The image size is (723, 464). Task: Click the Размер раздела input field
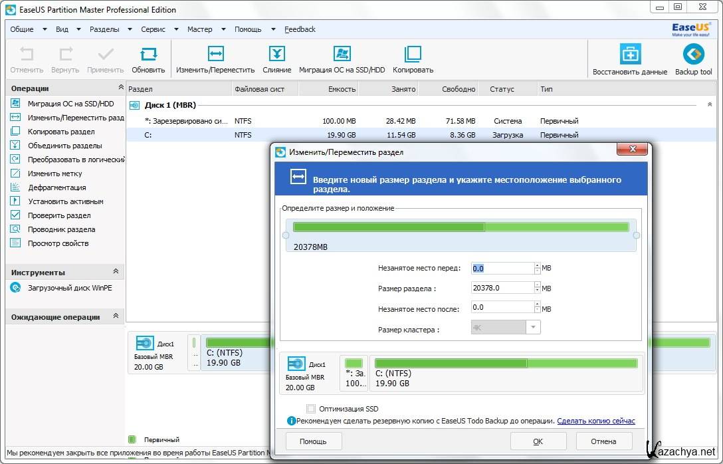tap(502, 288)
